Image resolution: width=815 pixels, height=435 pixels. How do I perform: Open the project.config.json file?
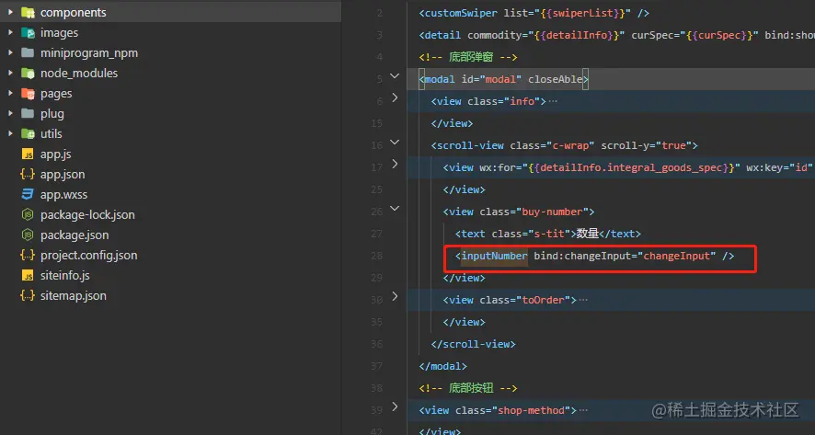[x=89, y=255]
